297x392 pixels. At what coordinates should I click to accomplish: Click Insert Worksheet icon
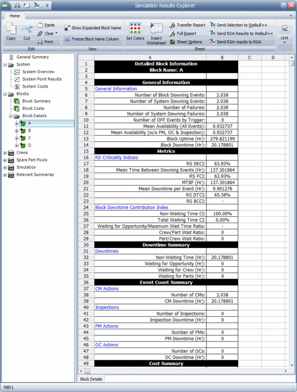tap(156, 29)
